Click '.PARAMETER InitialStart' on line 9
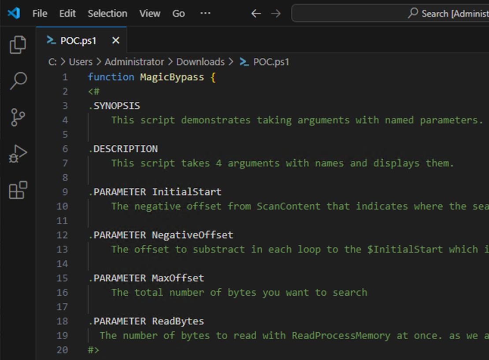489x360 pixels. pos(155,192)
